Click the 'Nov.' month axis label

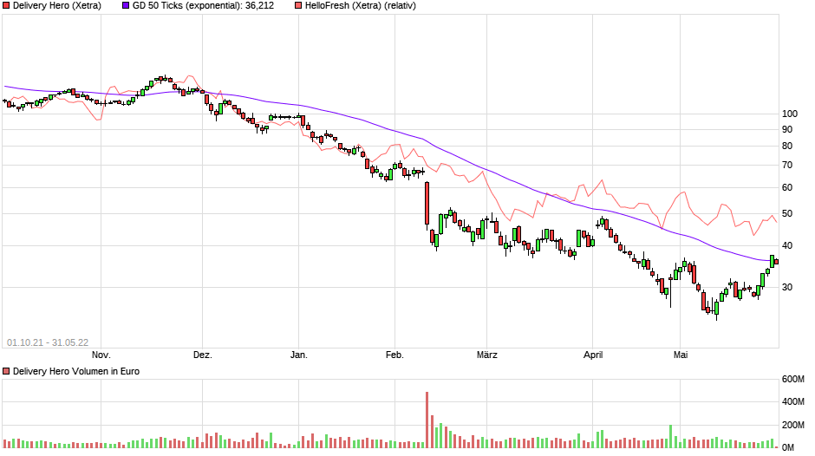point(101,355)
